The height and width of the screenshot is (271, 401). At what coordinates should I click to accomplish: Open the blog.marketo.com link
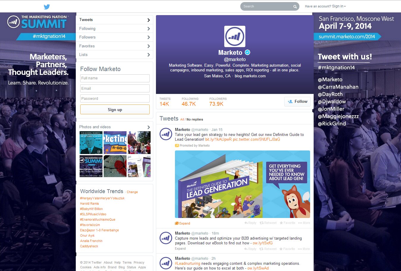click(x=250, y=76)
